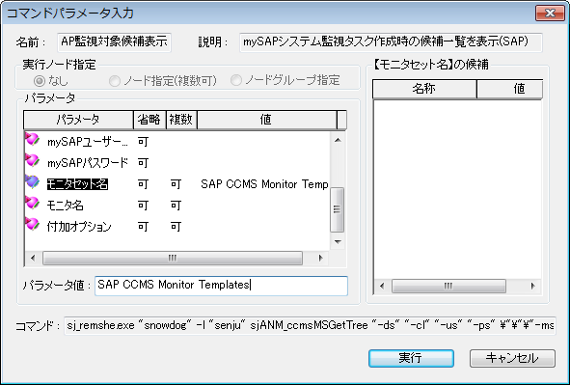Click the 複数 可 cell in 付加オプション row
This screenshot has width=570, height=385.
(x=176, y=227)
